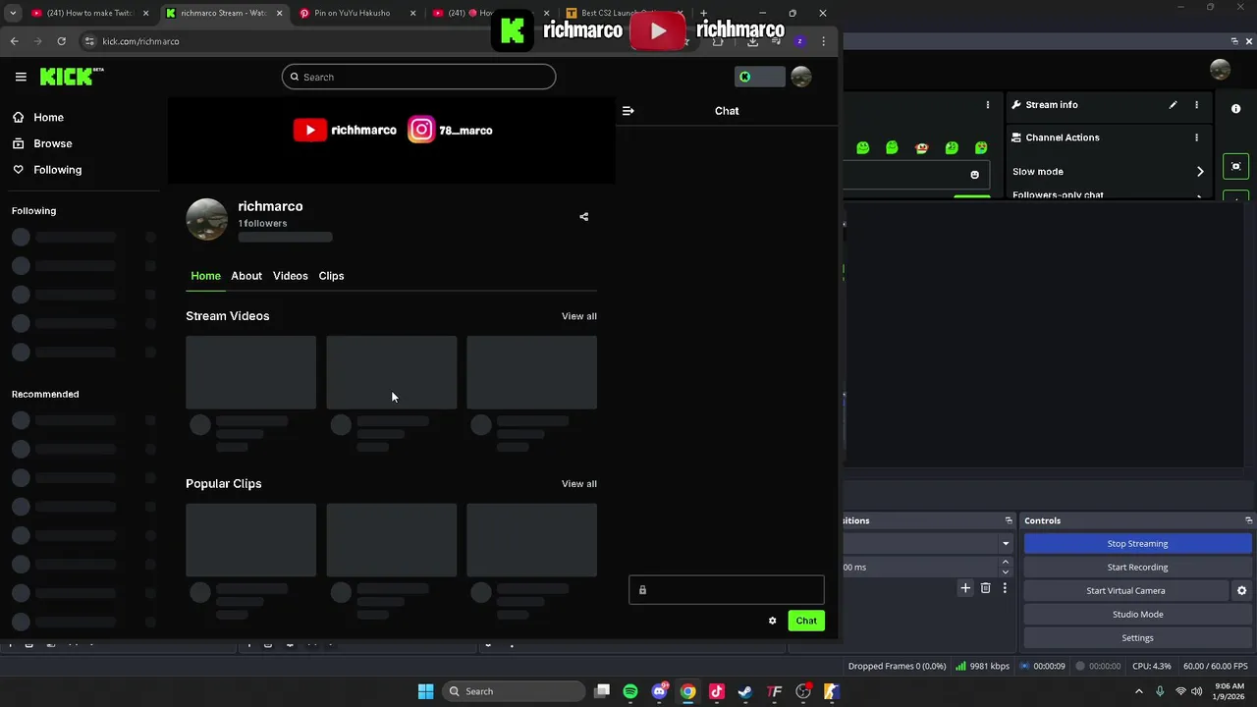
Task: Click Start Recording in OBS
Action: 1137,568
